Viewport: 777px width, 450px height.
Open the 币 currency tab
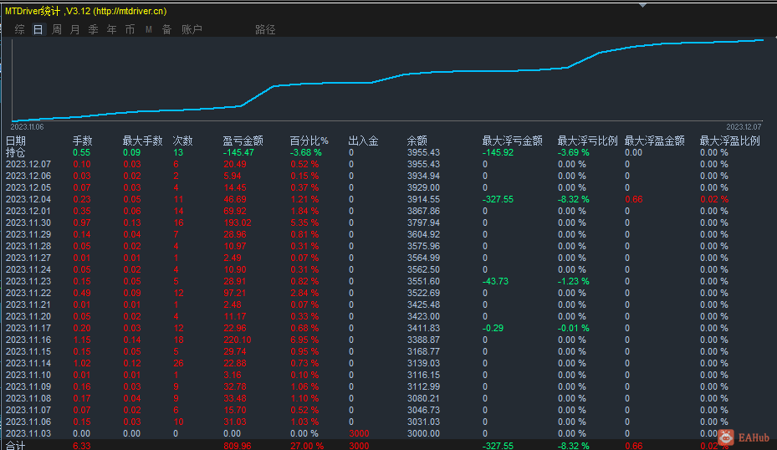(130, 30)
